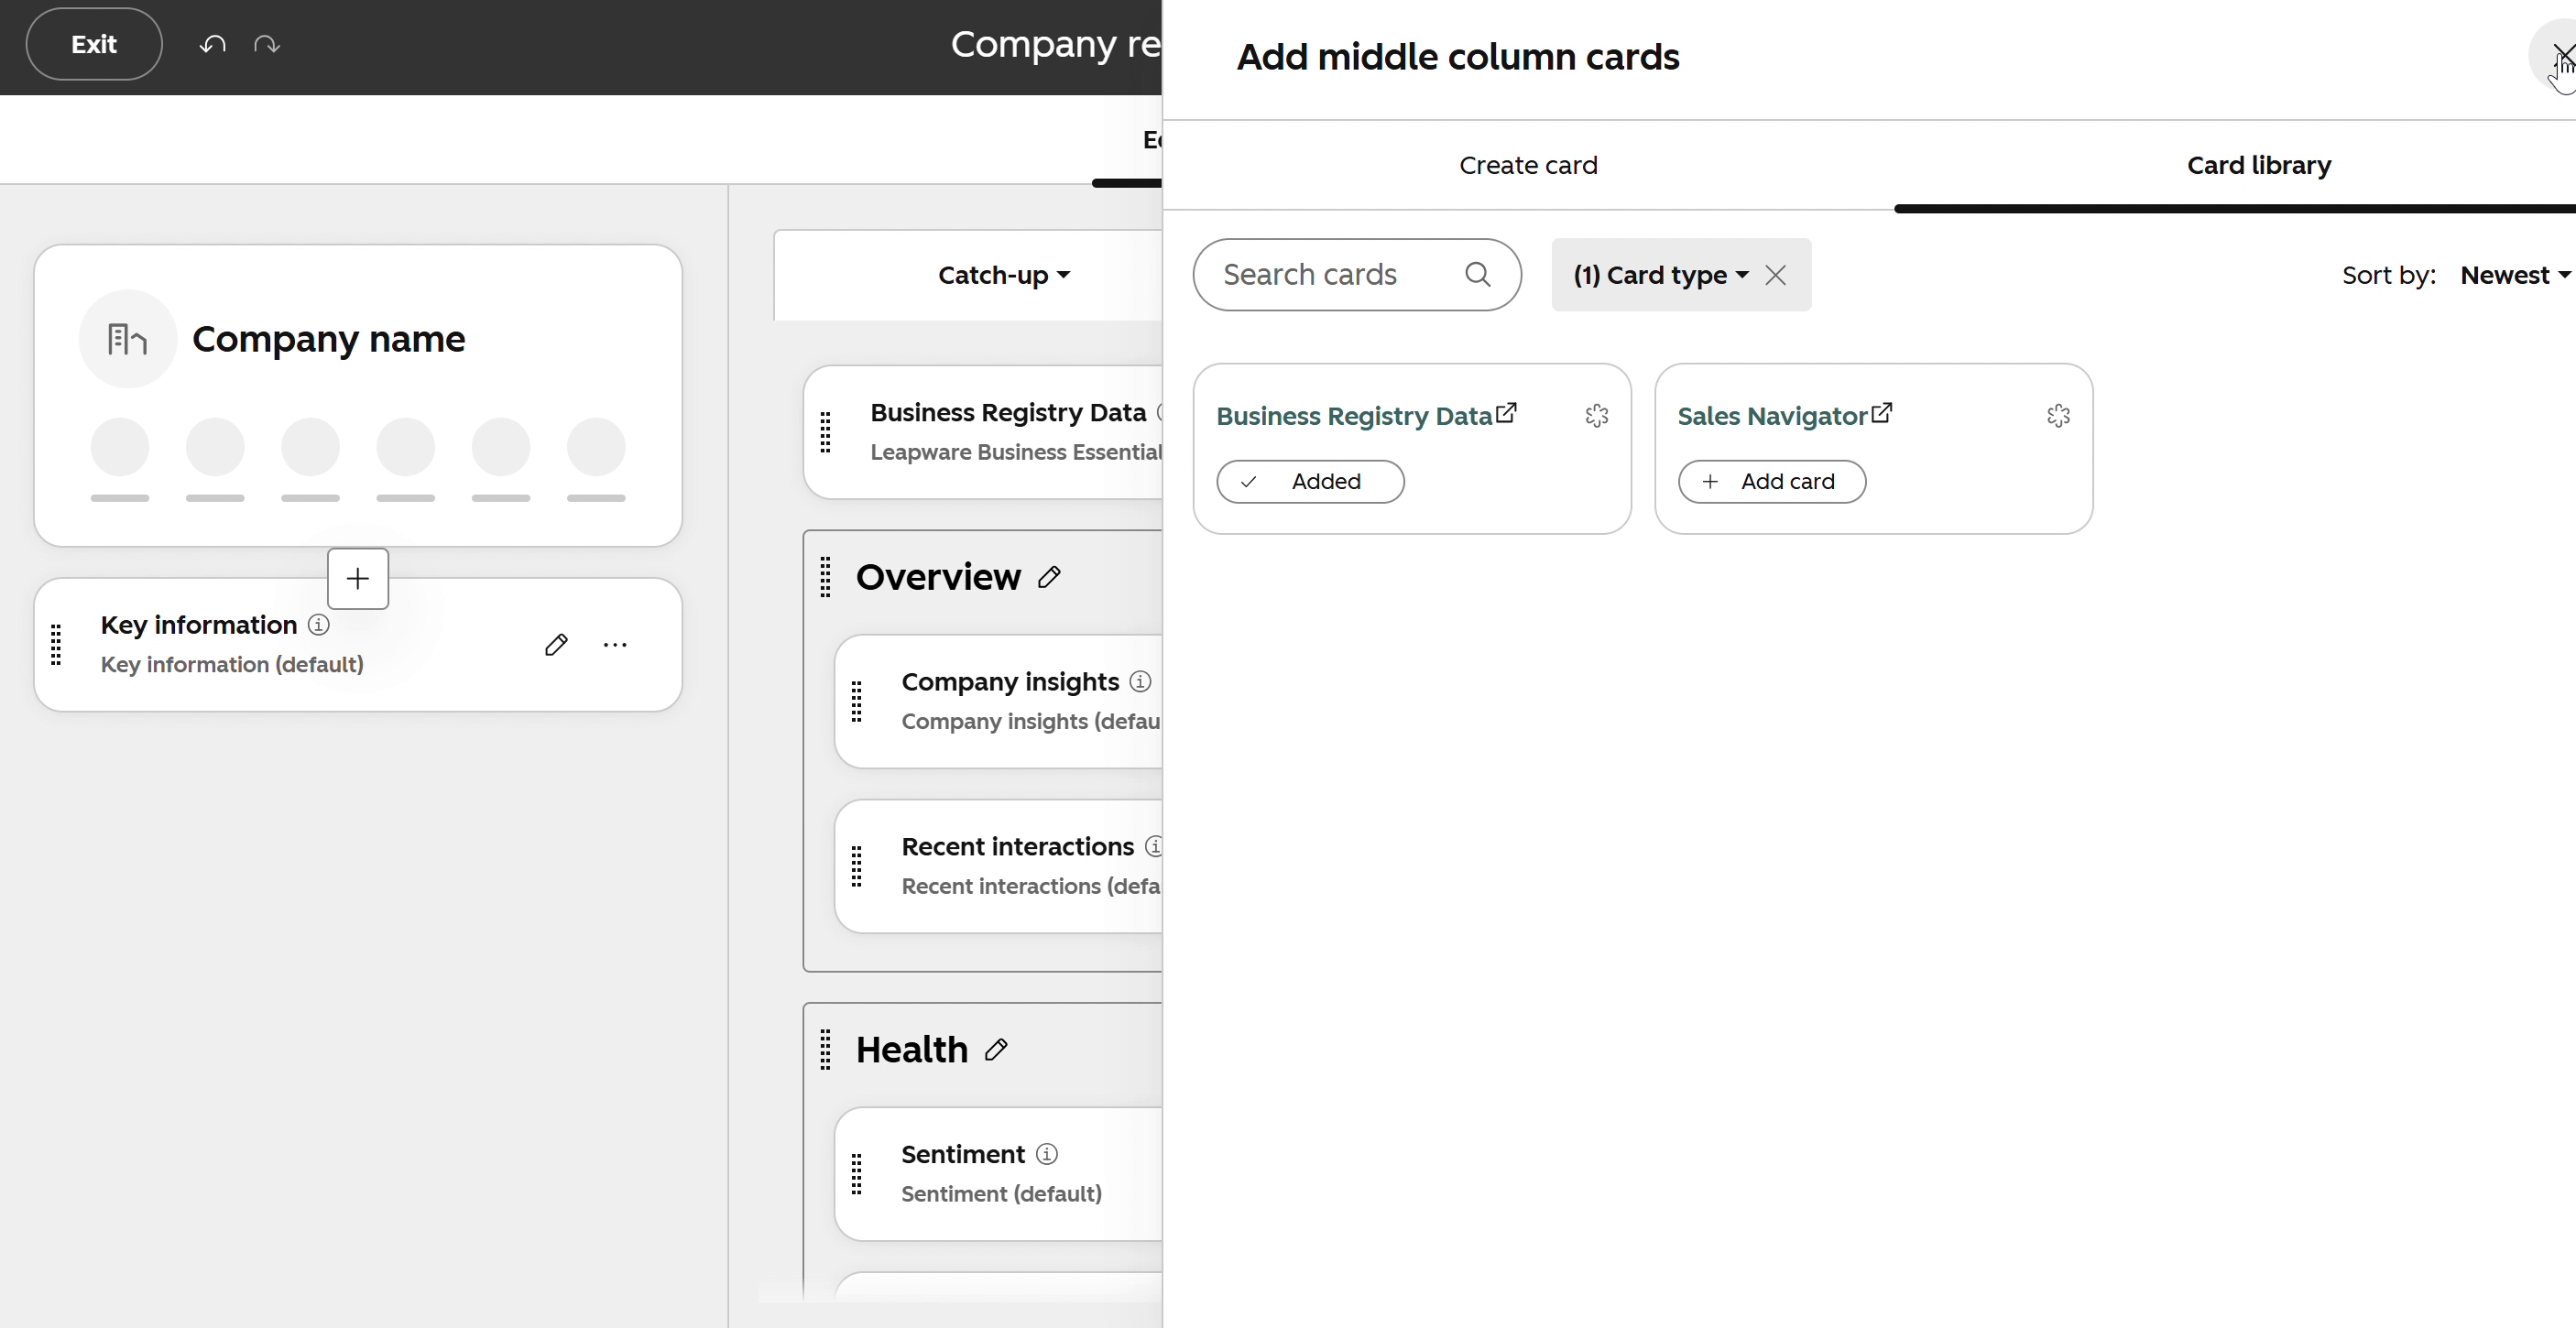Click the company building avatar icon
The height and width of the screenshot is (1328, 2576).
click(x=127, y=339)
